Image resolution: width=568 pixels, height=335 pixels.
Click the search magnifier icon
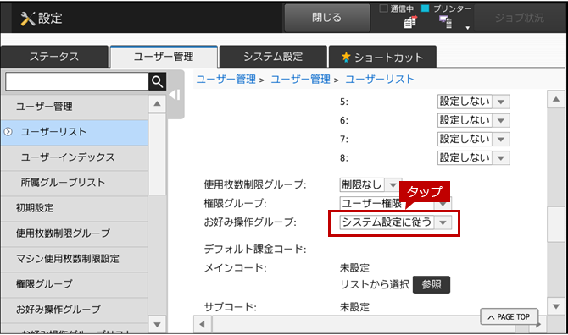(157, 82)
